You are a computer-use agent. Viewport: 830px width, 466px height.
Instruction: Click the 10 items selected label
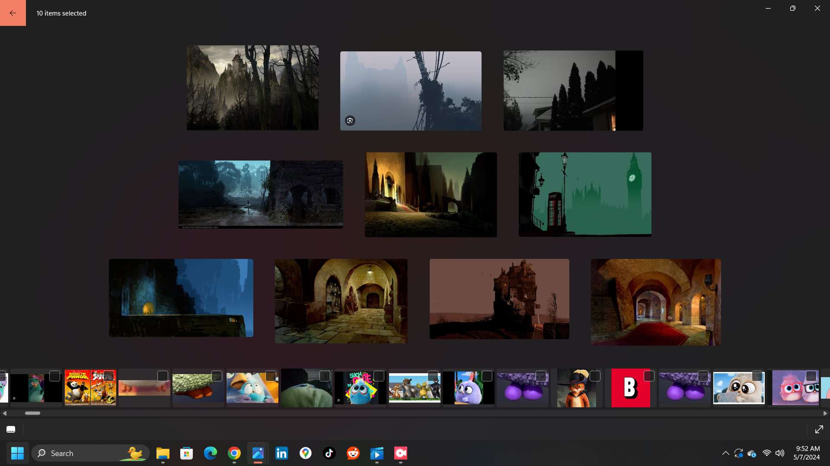(x=61, y=13)
